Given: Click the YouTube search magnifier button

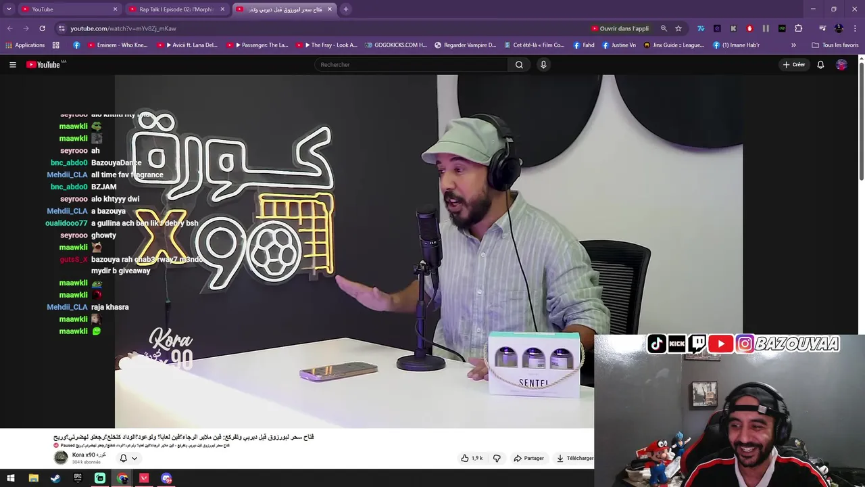Looking at the screenshot, I should (x=519, y=64).
